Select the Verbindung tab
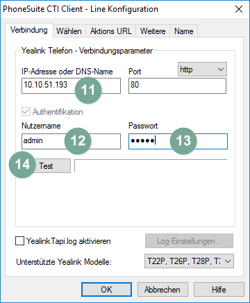Viewport: 250px width, 303px height. 29,30
